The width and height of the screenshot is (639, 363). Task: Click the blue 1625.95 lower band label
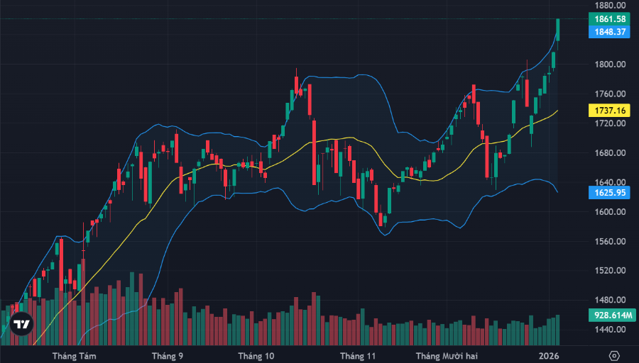point(610,192)
